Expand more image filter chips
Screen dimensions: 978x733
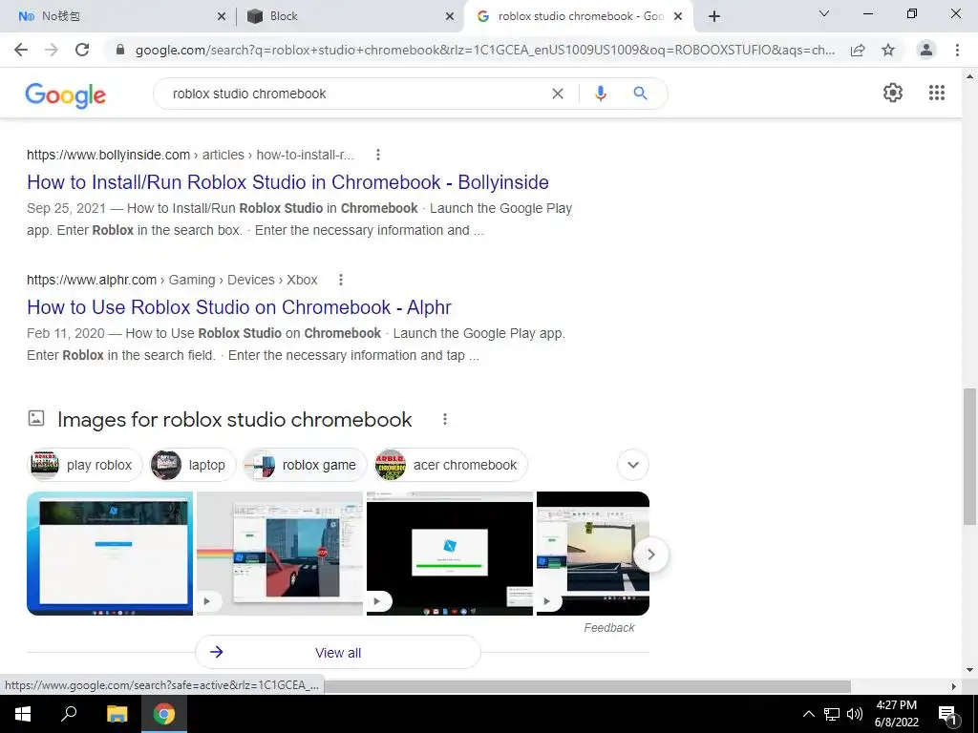click(633, 465)
